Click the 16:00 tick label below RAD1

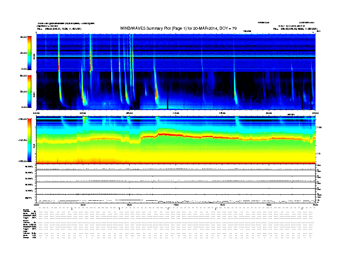click(222, 113)
